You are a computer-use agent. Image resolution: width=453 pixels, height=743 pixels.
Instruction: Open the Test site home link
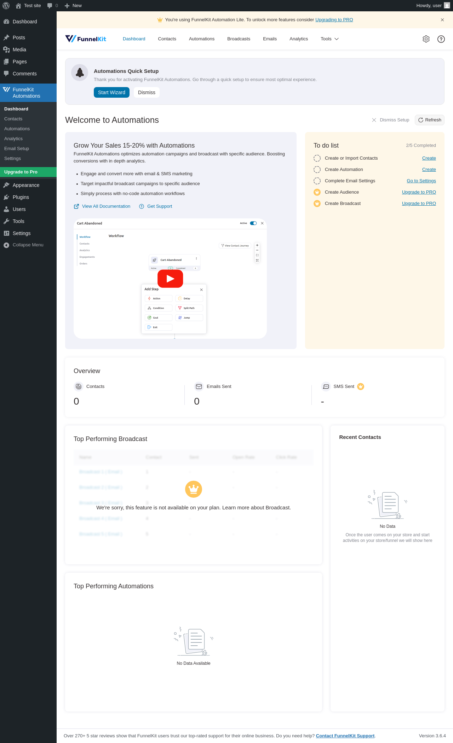coord(28,6)
